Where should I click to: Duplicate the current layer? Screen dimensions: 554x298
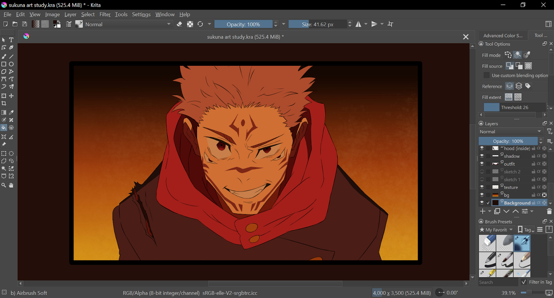497,211
